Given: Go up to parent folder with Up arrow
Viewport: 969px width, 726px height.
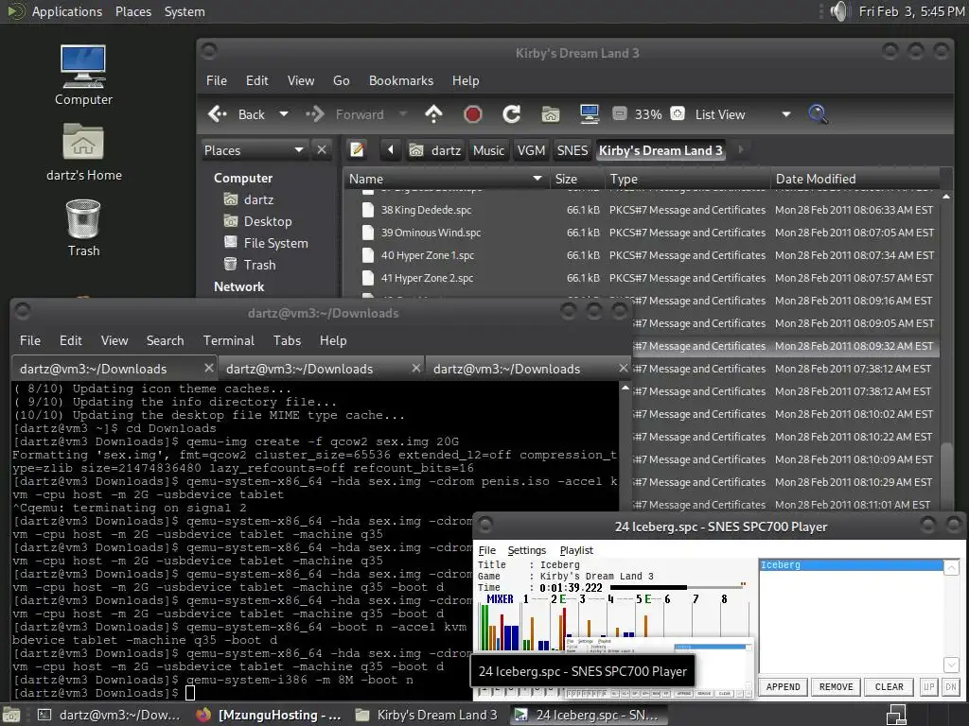Looking at the screenshot, I should [433, 114].
